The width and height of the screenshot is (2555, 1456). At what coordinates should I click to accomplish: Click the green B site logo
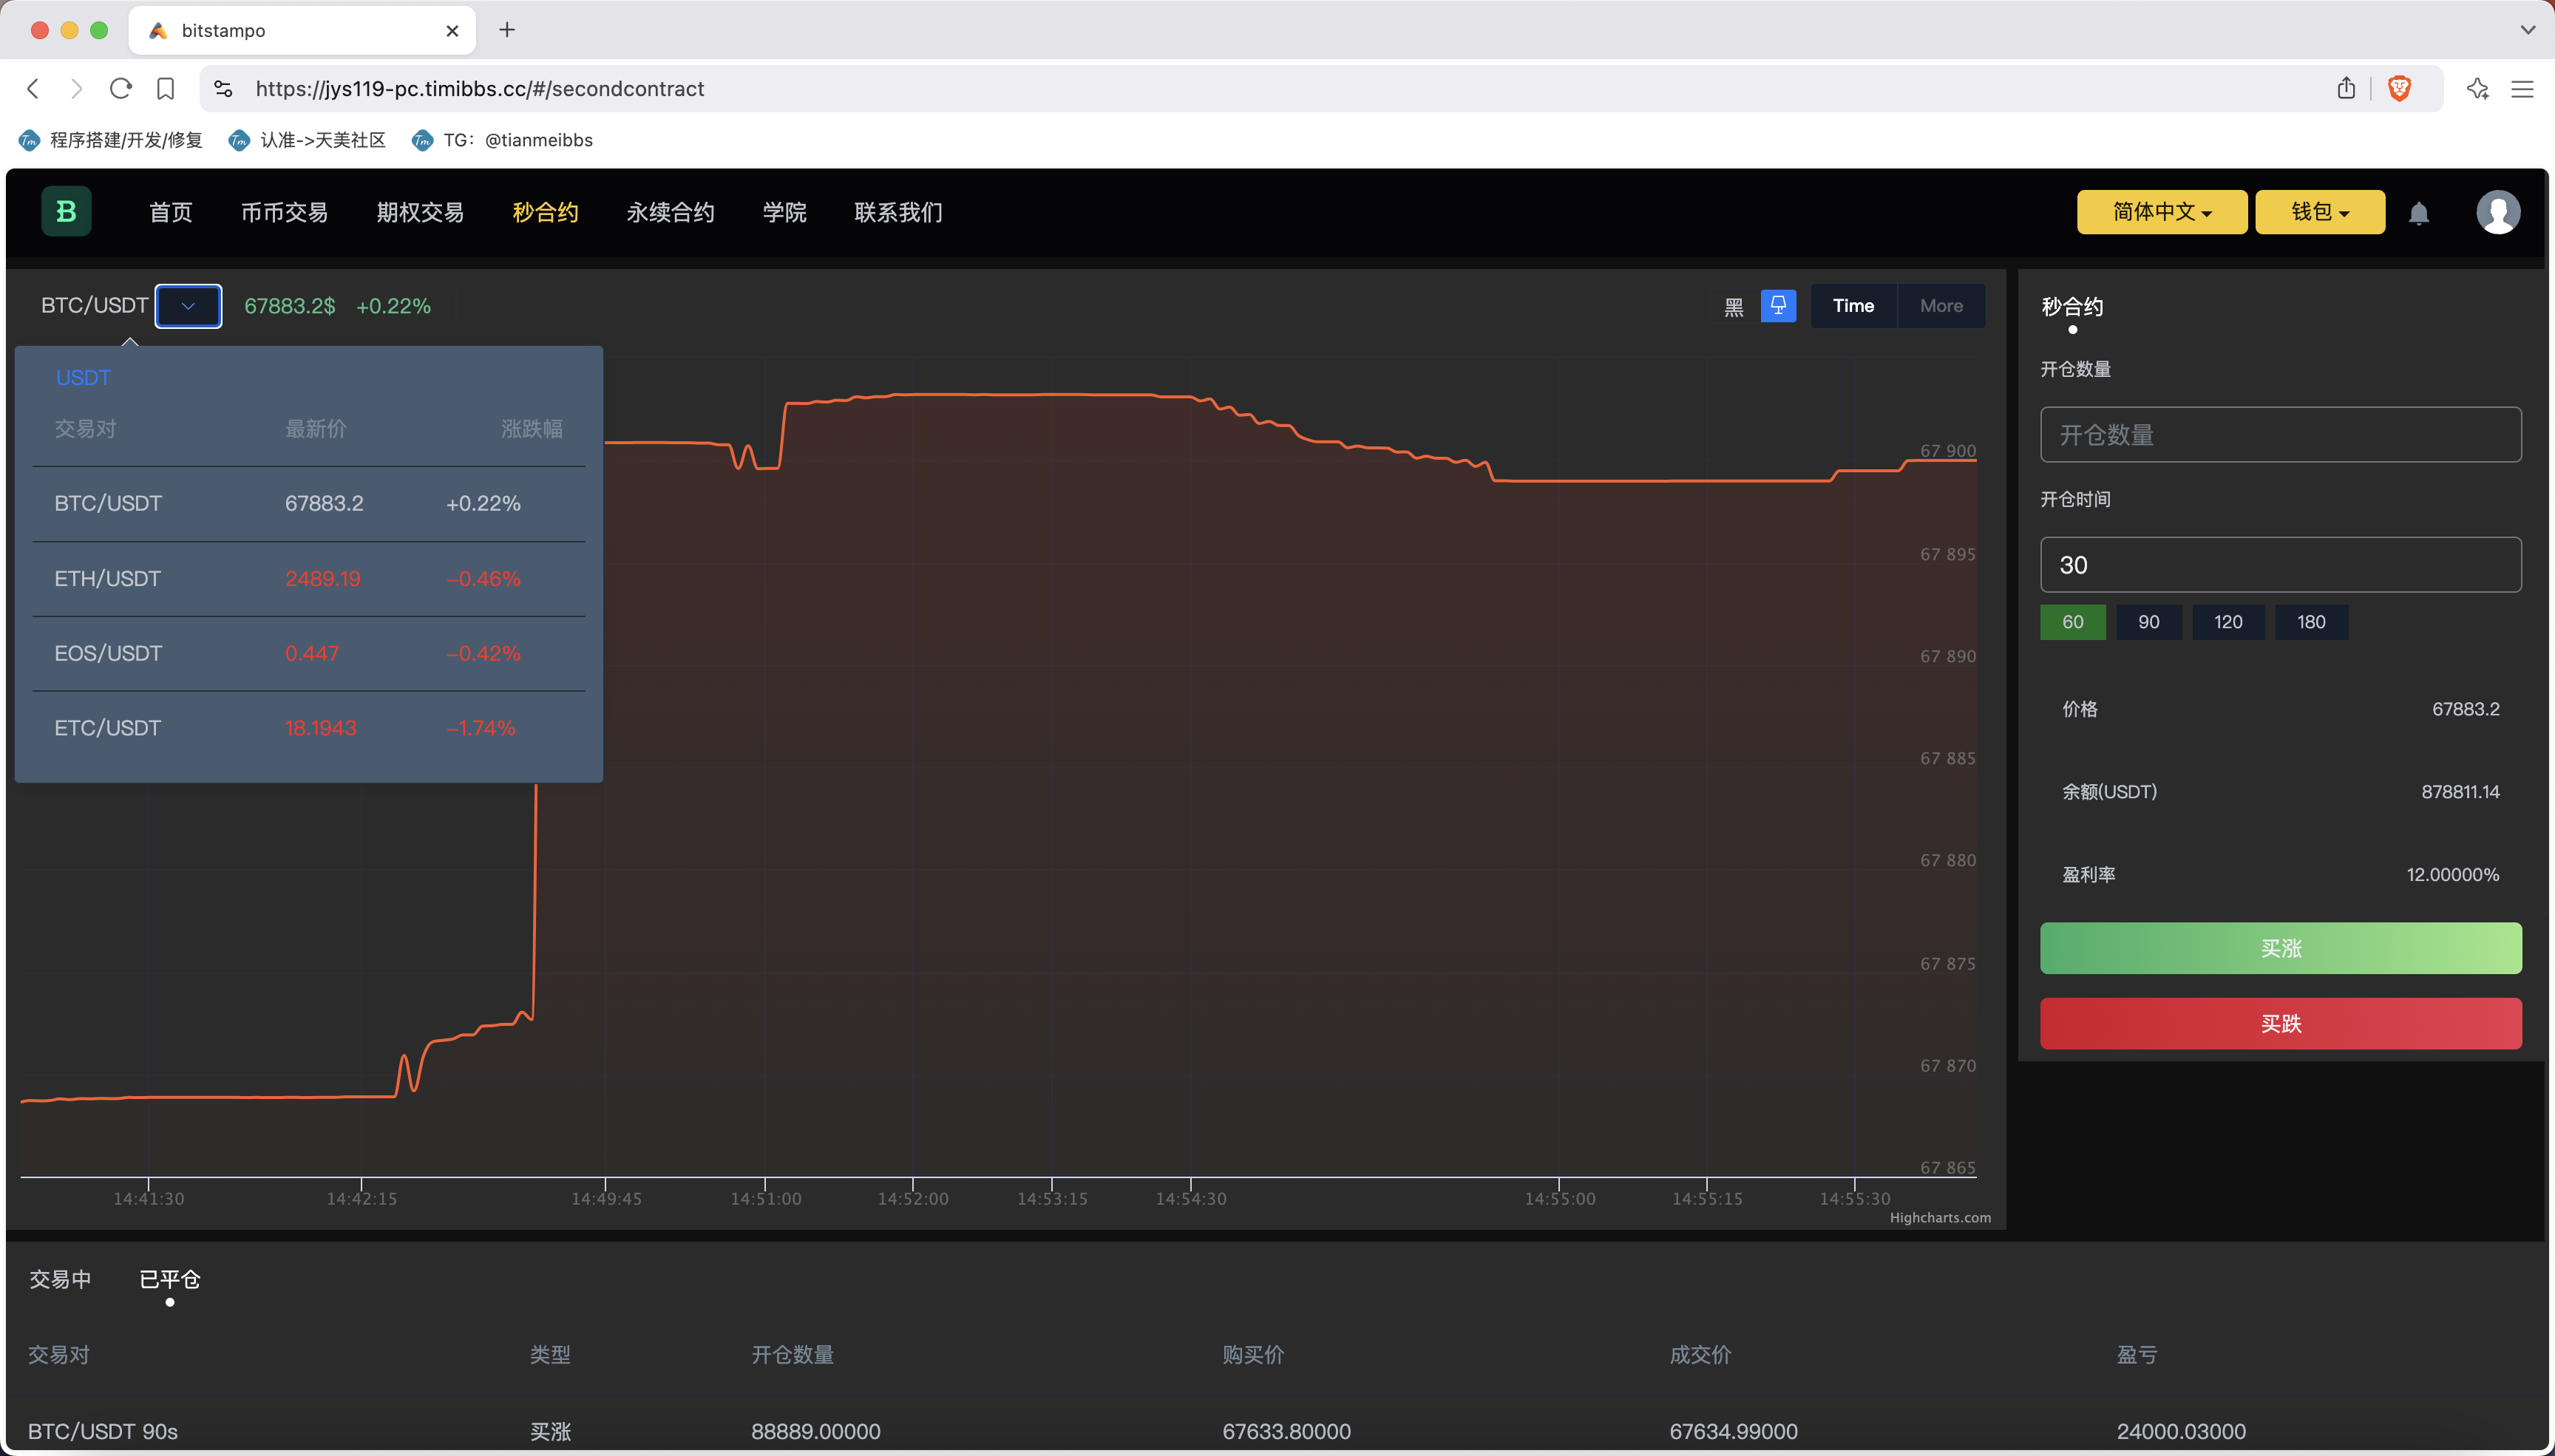tap(66, 211)
